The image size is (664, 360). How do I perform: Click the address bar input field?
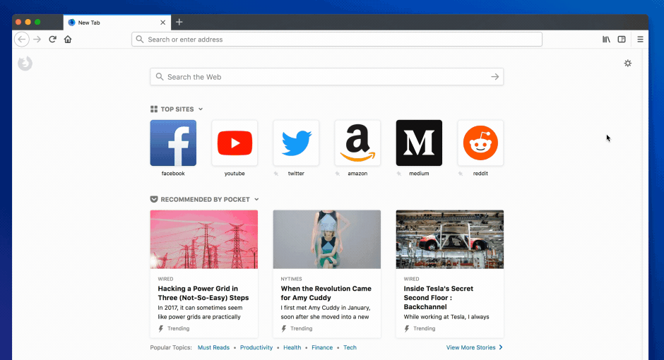337,40
